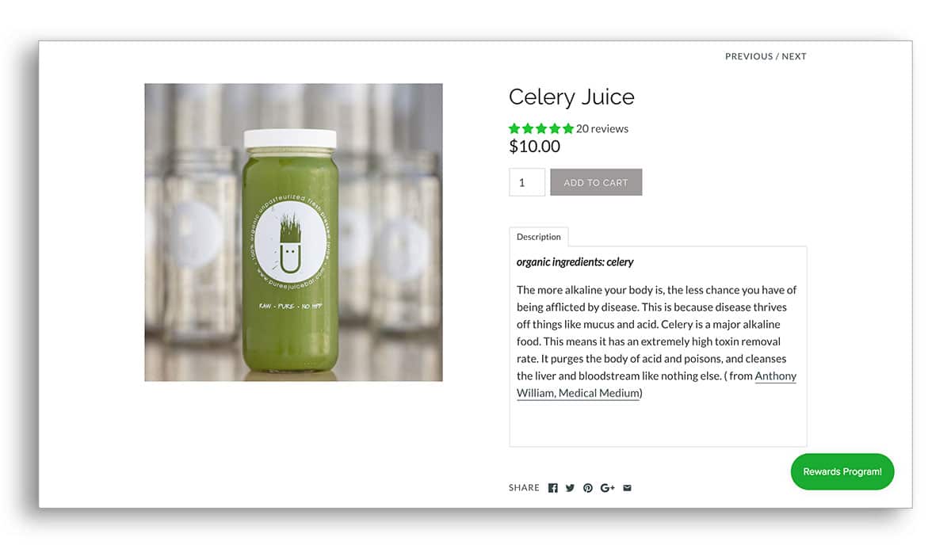Click the celery juice bottle image
Viewport: 951px width, 549px height.
(293, 232)
